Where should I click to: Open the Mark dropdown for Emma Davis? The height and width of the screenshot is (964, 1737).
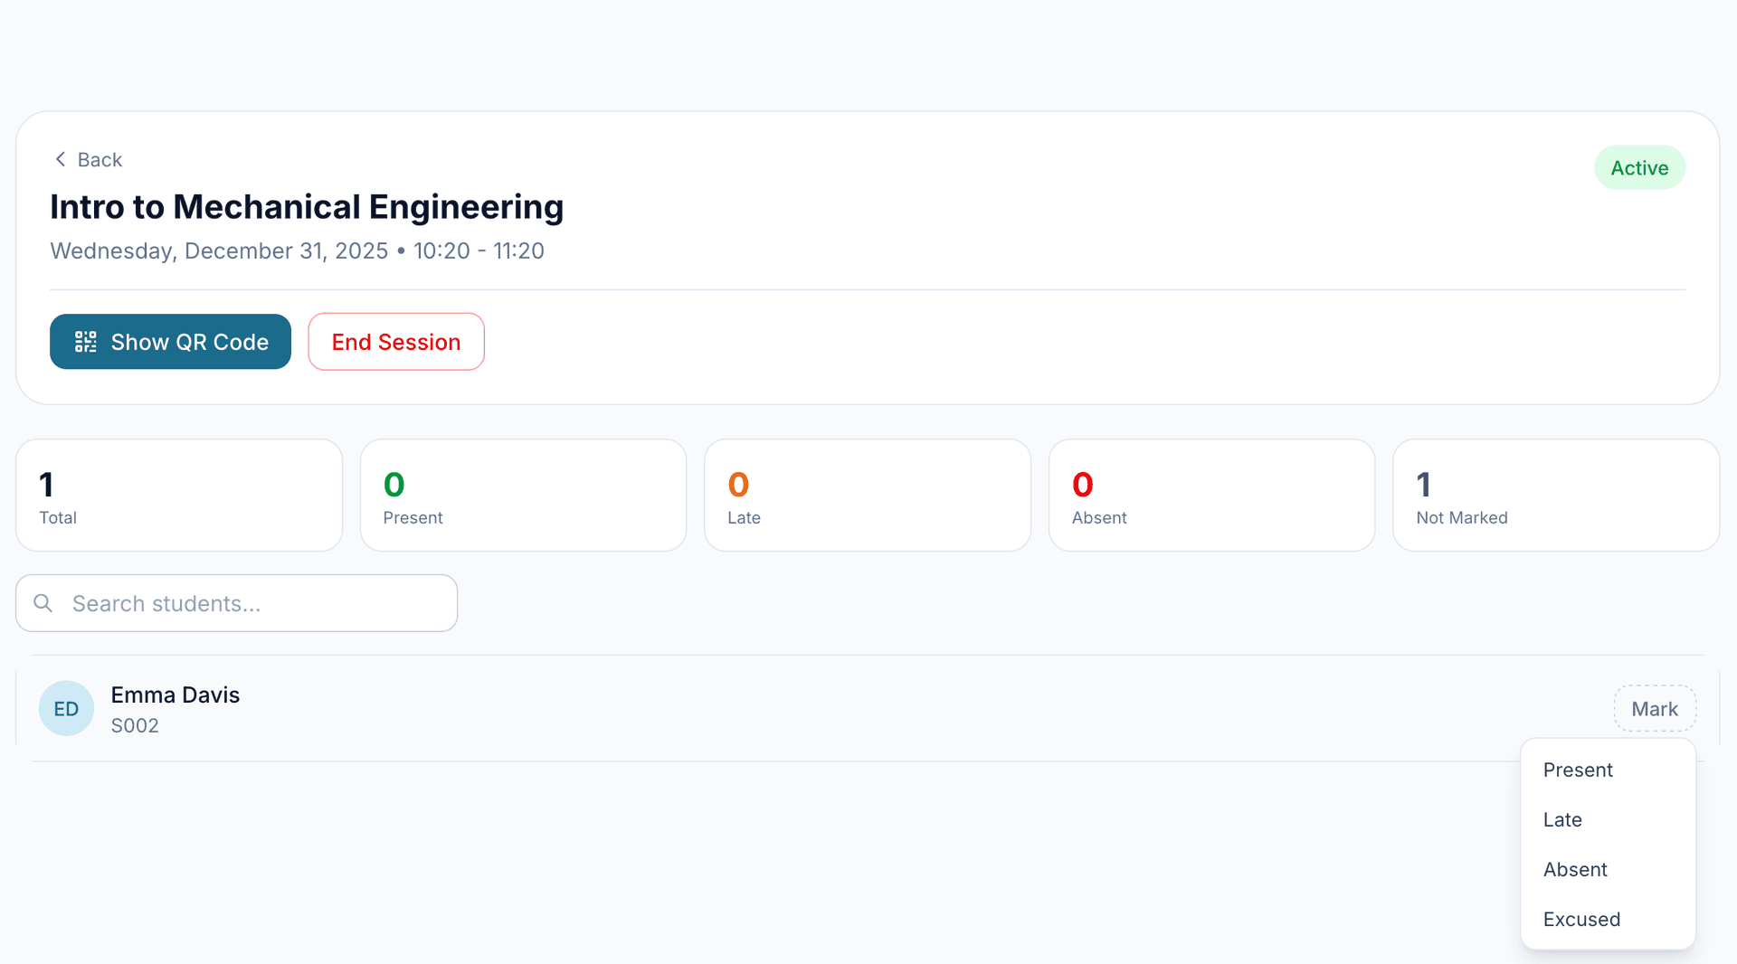(x=1655, y=708)
